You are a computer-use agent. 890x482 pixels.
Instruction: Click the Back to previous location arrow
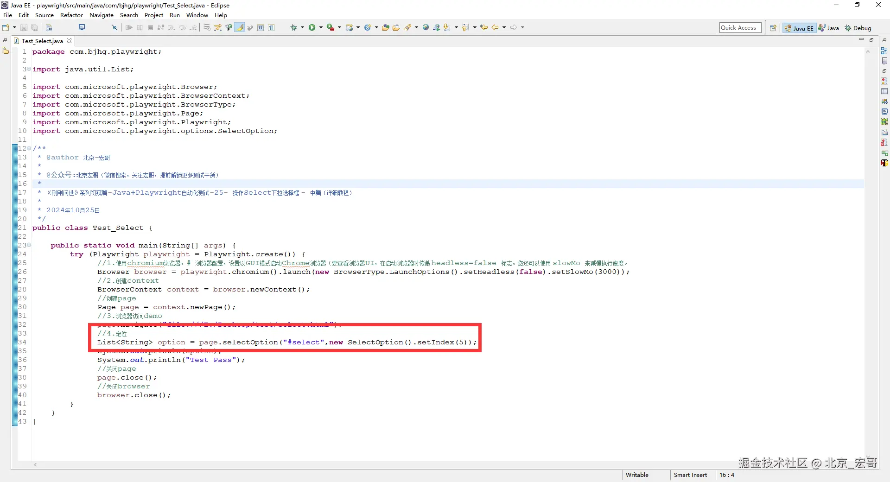tap(495, 28)
